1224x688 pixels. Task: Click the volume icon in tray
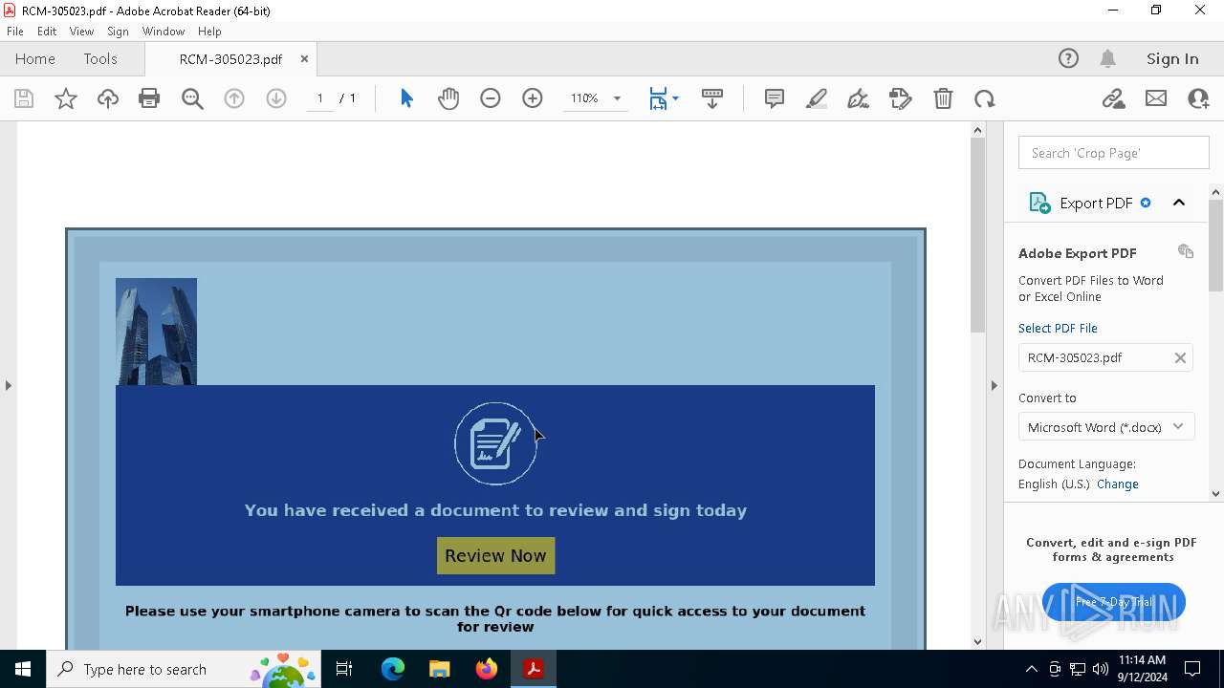coord(1100,669)
